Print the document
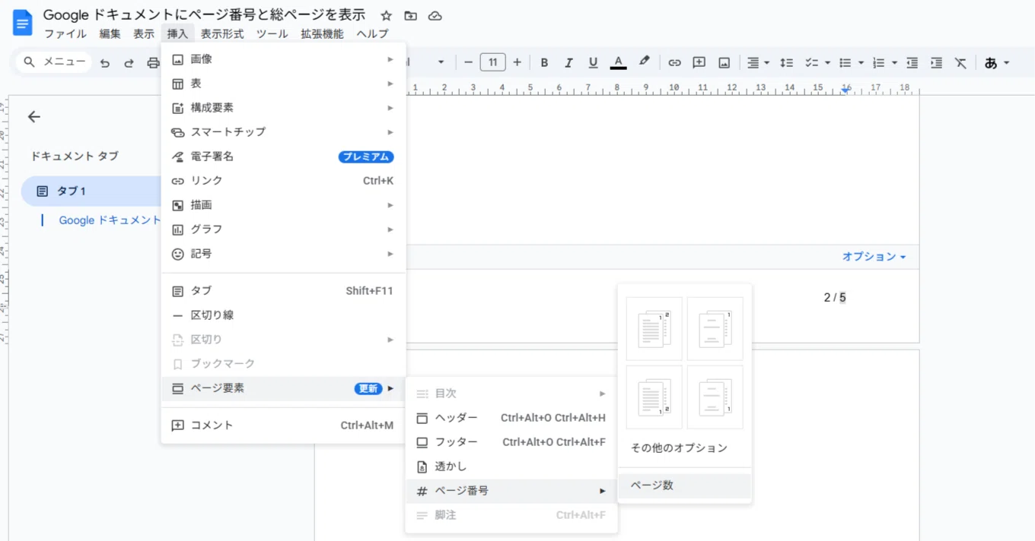 tap(153, 63)
